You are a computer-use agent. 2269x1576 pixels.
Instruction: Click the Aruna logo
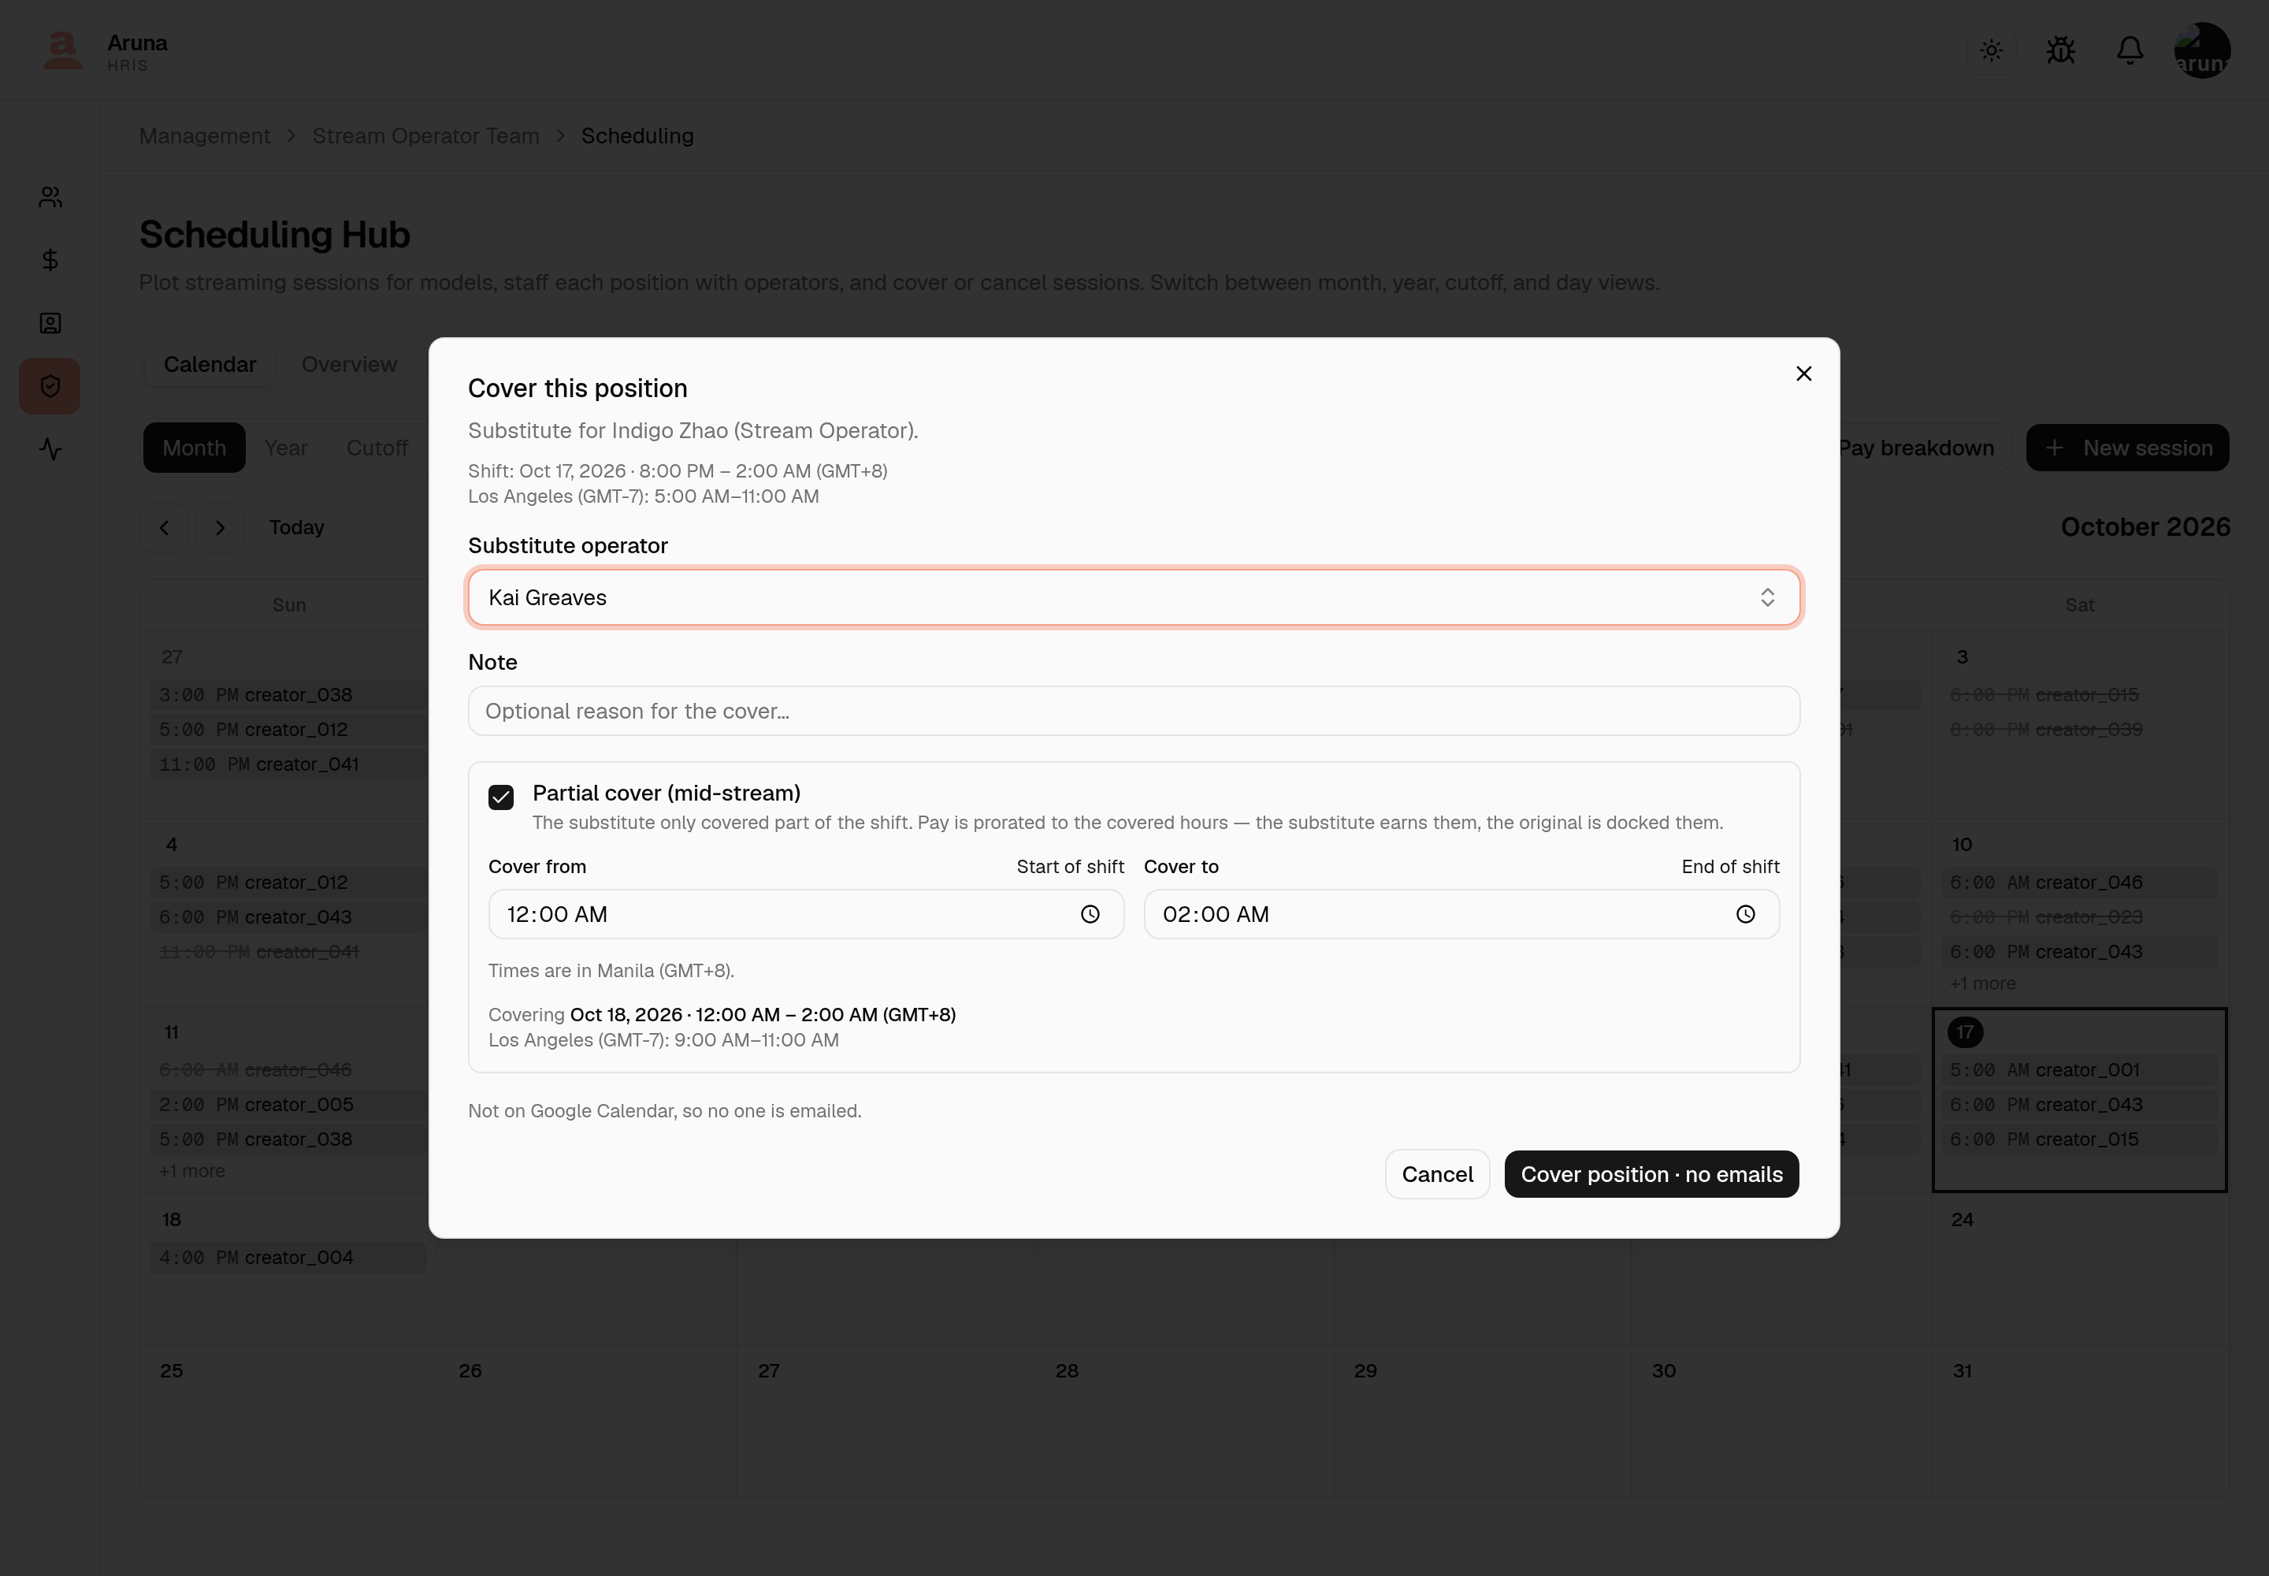63,50
